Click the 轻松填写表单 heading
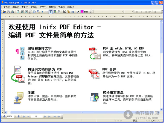This screenshot has width=164, height=123. click(x=113, y=93)
